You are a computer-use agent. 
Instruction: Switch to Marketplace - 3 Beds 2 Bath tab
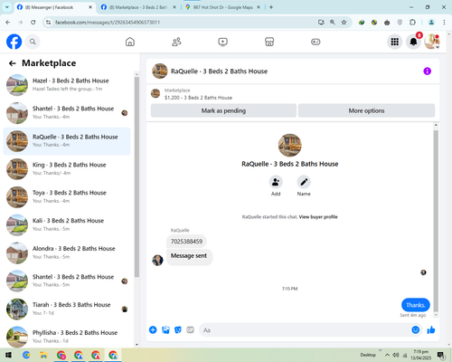pos(138,7)
